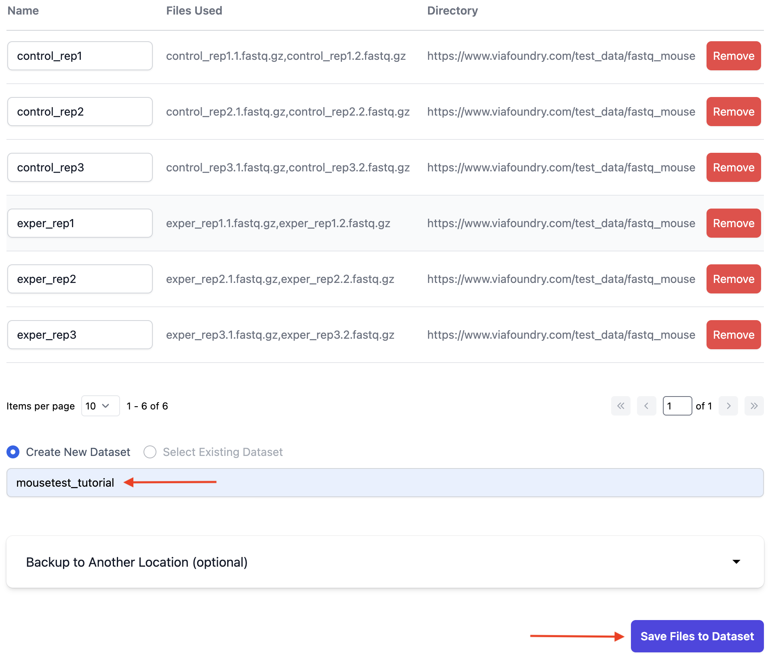Edit the control_rep2 name field
This screenshot has width=772, height=654.
pos(80,112)
